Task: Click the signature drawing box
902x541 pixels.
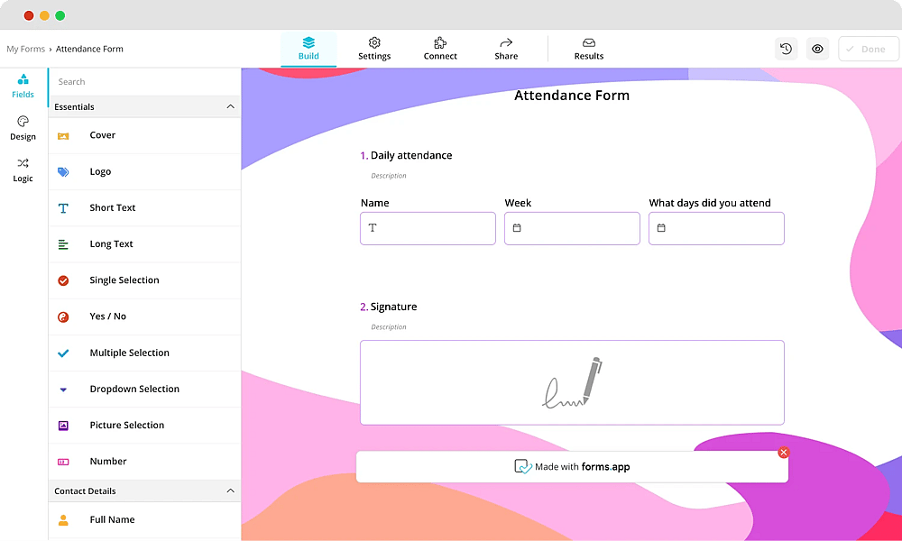Action: click(x=573, y=383)
